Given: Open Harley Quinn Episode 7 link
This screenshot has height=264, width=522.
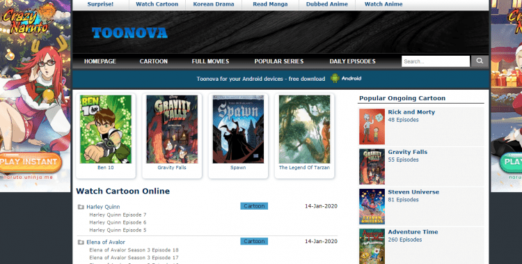Looking at the screenshot, I should pyautogui.click(x=118, y=215).
